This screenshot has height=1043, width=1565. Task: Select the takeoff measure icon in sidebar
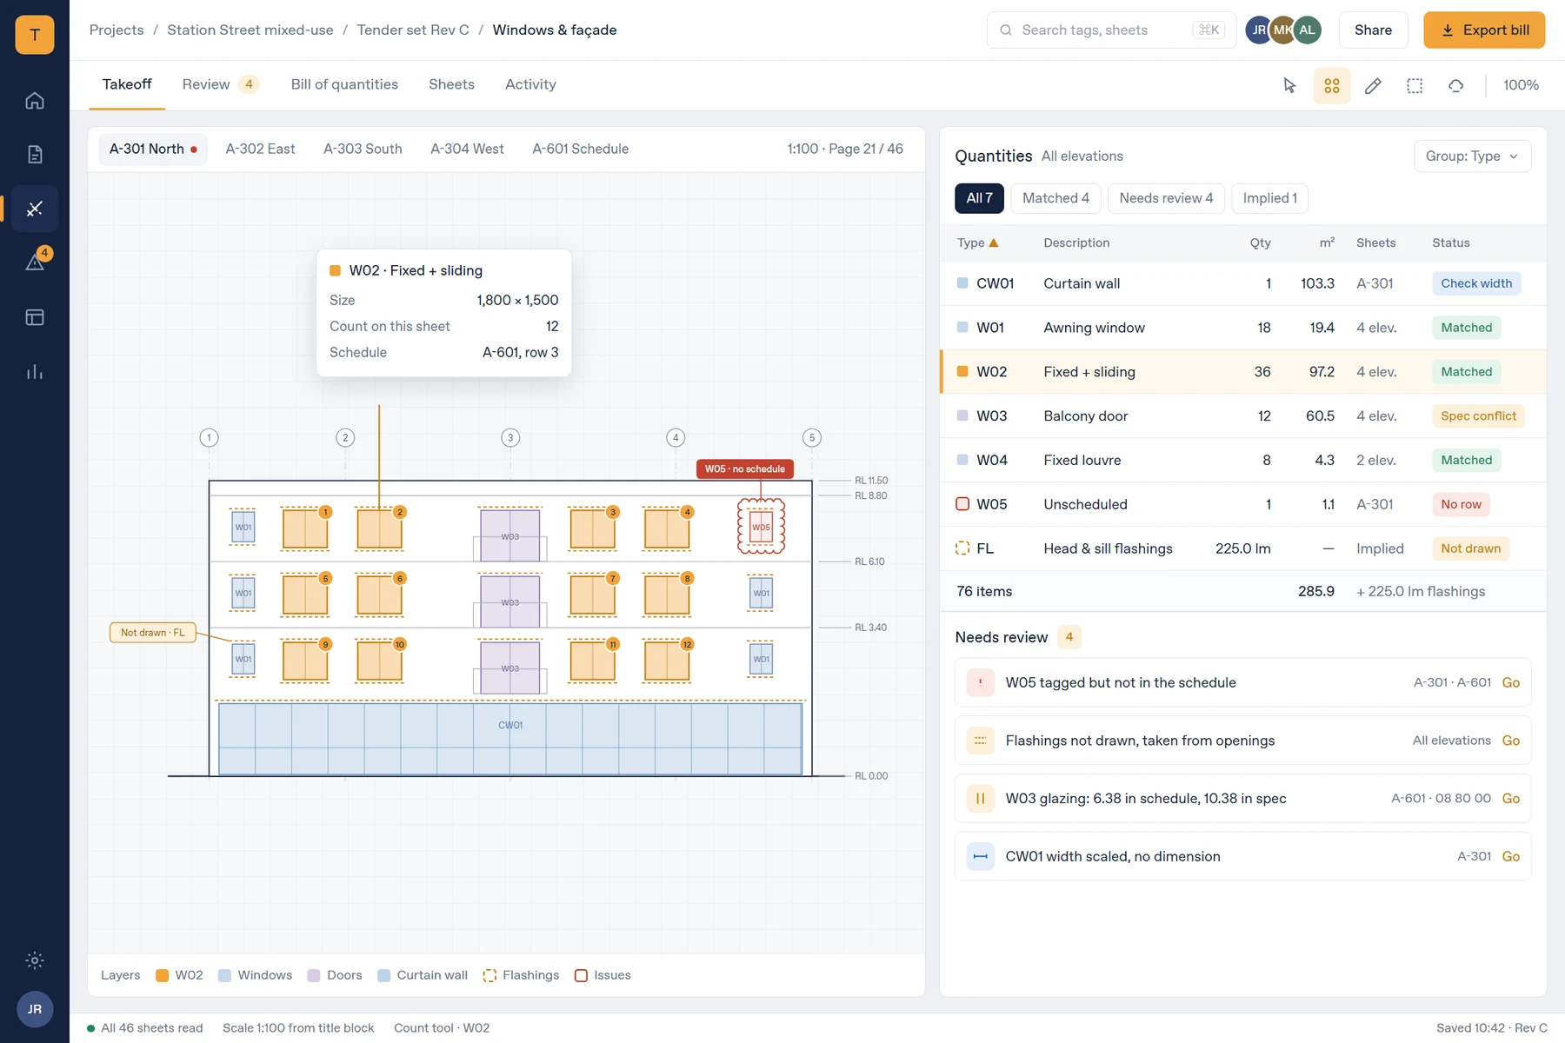click(x=35, y=209)
